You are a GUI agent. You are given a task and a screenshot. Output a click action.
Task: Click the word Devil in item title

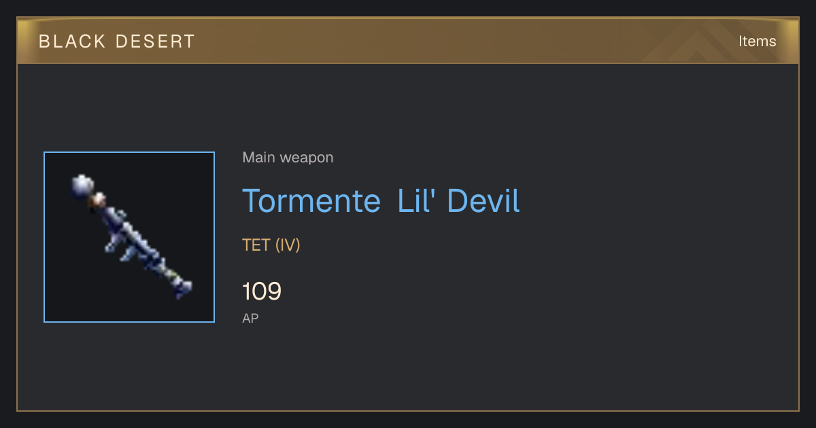click(483, 201)
